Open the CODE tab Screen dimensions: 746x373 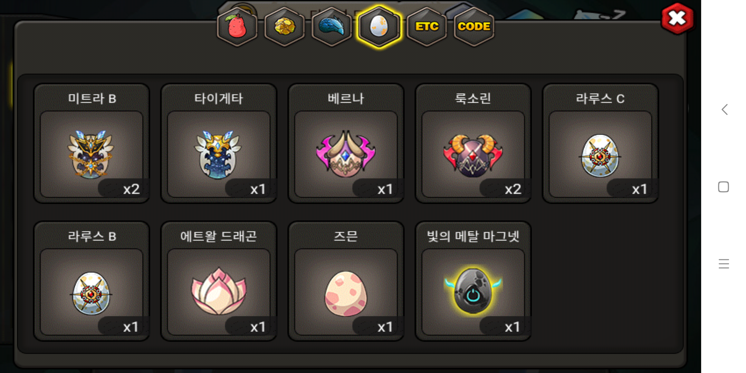[474, 27]
